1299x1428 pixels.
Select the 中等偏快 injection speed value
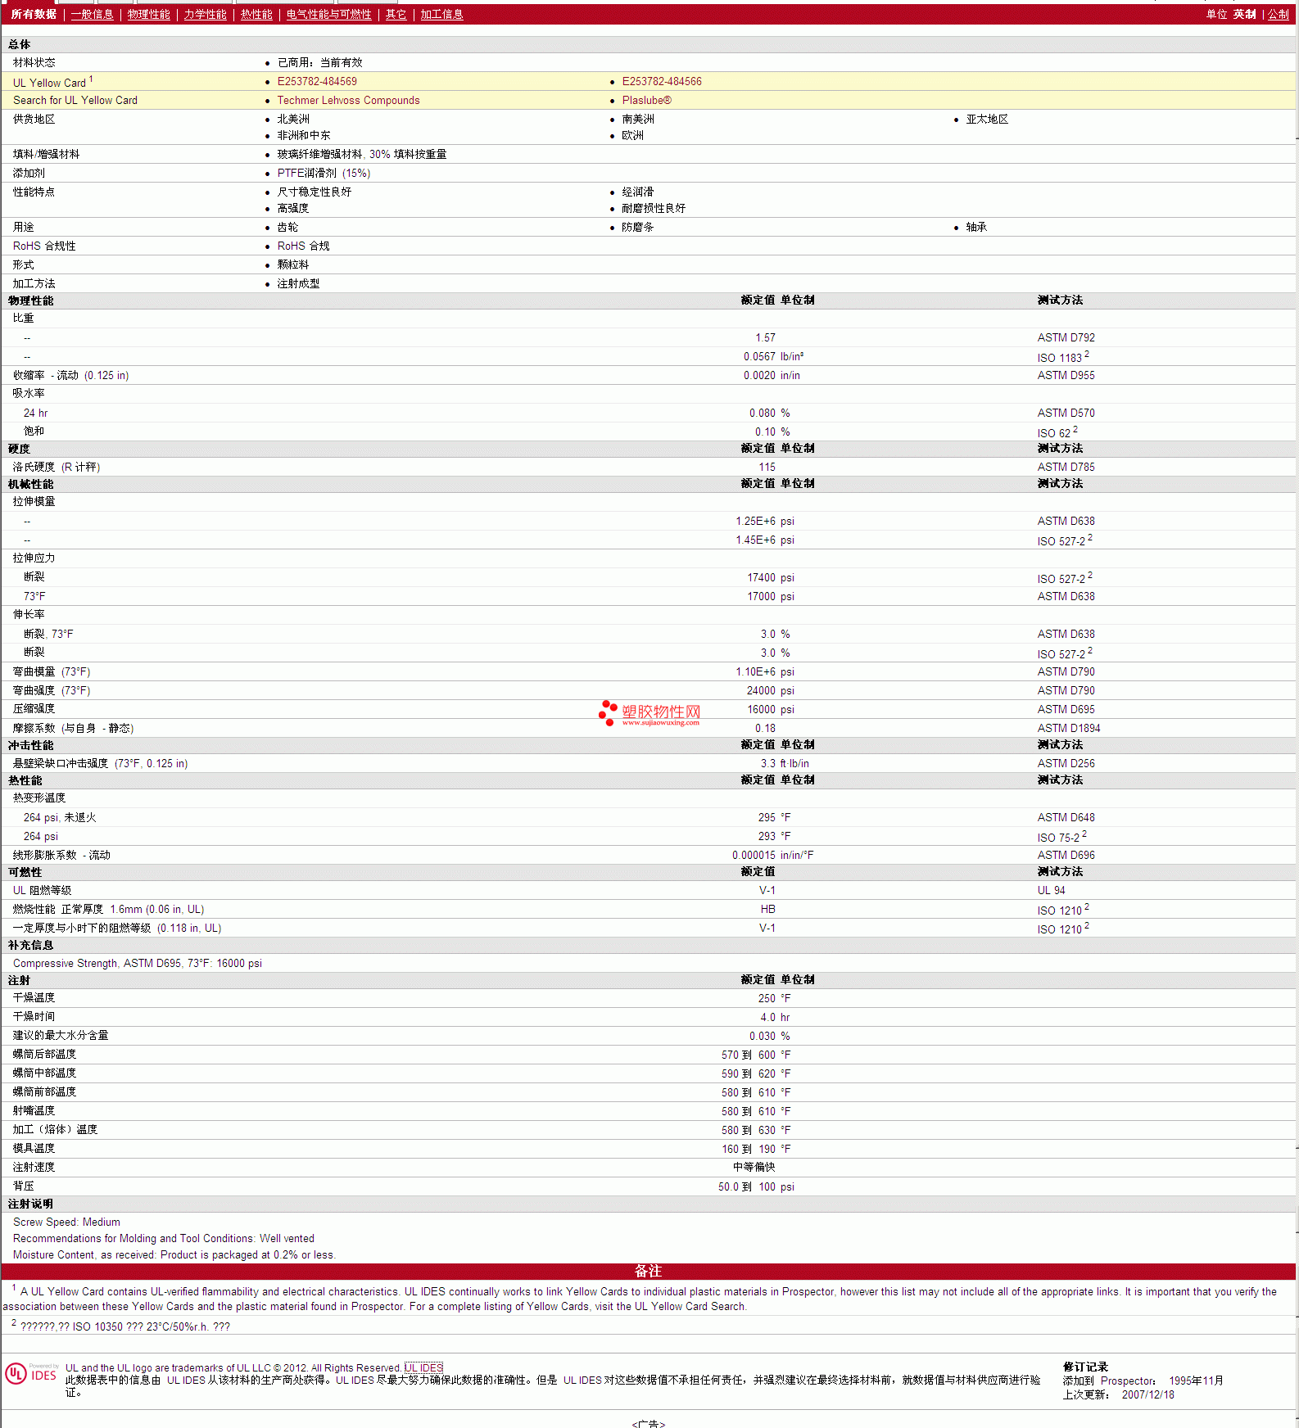(x=754, y=1167)
